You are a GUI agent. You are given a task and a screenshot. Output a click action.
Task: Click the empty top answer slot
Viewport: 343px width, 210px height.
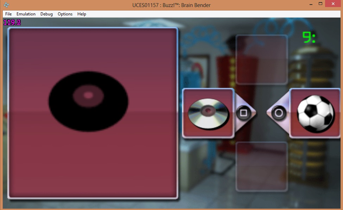(261, 59)
